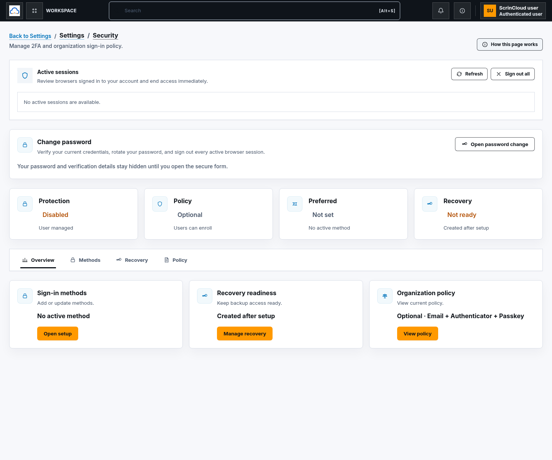Click the Security breadcrumb
The width and height of the screenshot is (552, 460).
coord(105,35)
